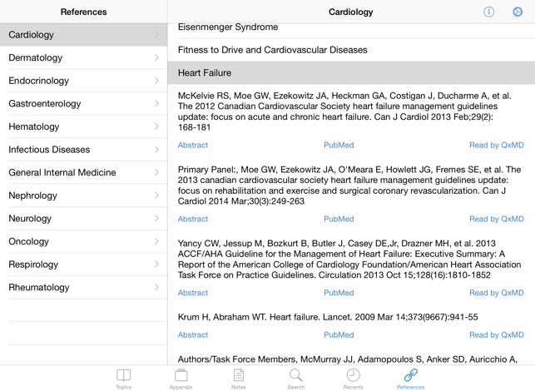
Task: Open Abstract for McKelvie heart failure article
Action: point(193,146)
